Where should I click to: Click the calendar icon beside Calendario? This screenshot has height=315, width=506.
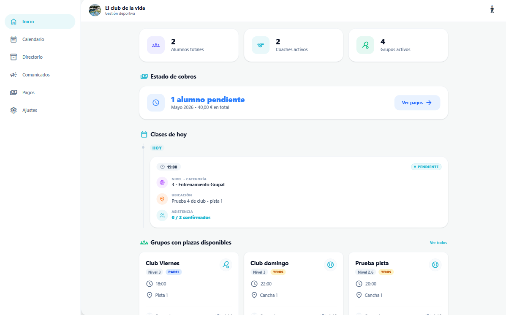pos(14,39)
